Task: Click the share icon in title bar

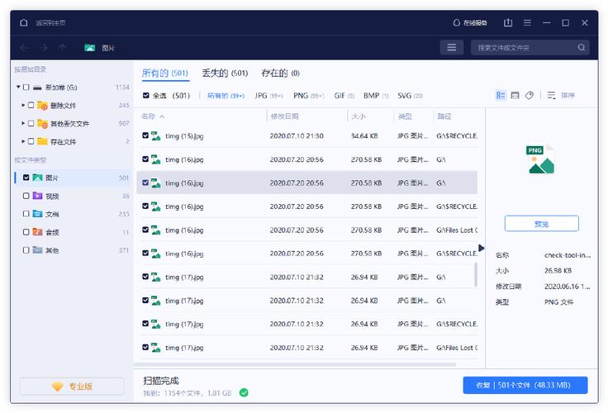Action: [508, 23]
